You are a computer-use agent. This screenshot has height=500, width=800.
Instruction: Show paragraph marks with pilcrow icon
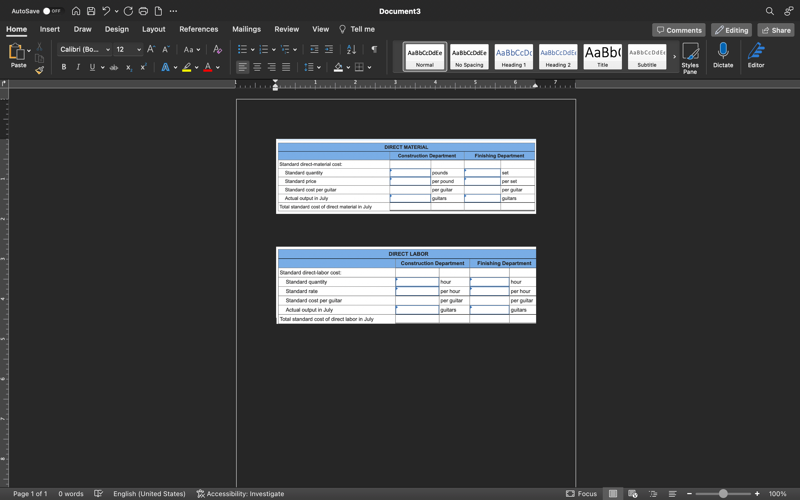coord(374,50)
